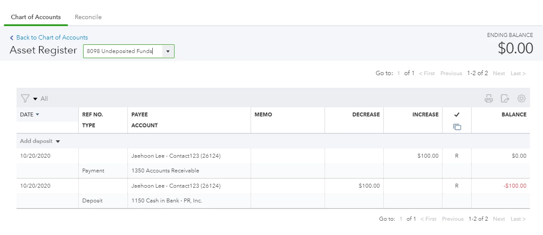This screenshot has width=543, height=235.
Task: Follow the Back to Chart of Accounts link
Action: [52, 37]
